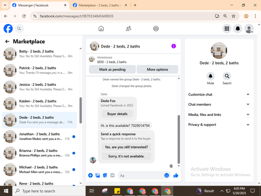Open Brianna - 2 beds, 2 baths conversation
The height and width of the screenshot is (196, 261).
39,153
